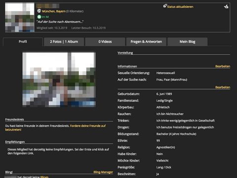Click the birth date "6. Juni 1989"

coord(164,94)
